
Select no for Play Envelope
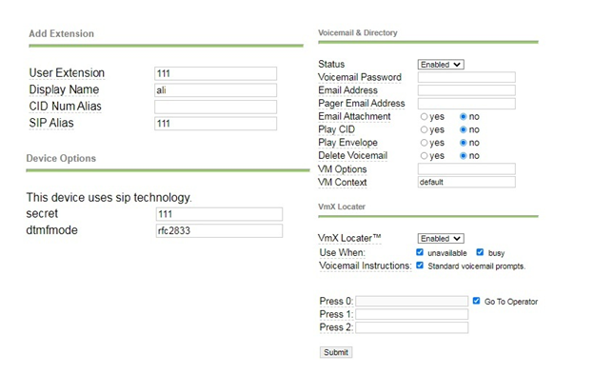click(463, 143)
